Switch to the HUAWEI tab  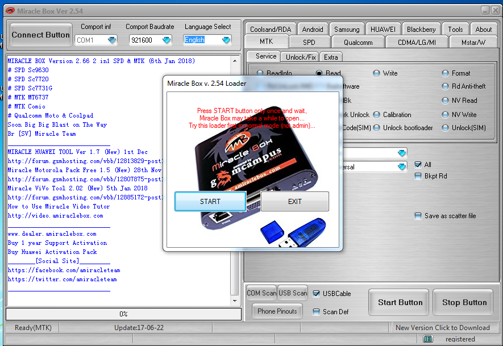coord(383,30)
